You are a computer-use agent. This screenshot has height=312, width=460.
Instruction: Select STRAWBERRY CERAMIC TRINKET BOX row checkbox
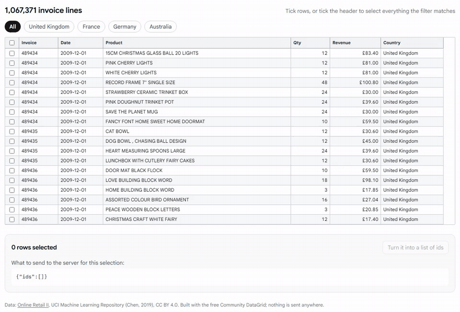11,92
